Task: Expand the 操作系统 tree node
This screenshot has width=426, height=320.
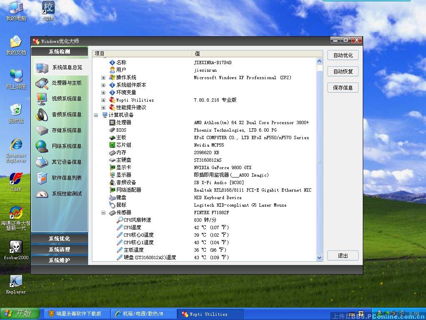Action: 103,78
